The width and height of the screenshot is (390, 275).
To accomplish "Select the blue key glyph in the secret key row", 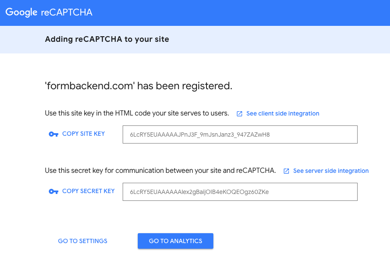I will (54, 191).
